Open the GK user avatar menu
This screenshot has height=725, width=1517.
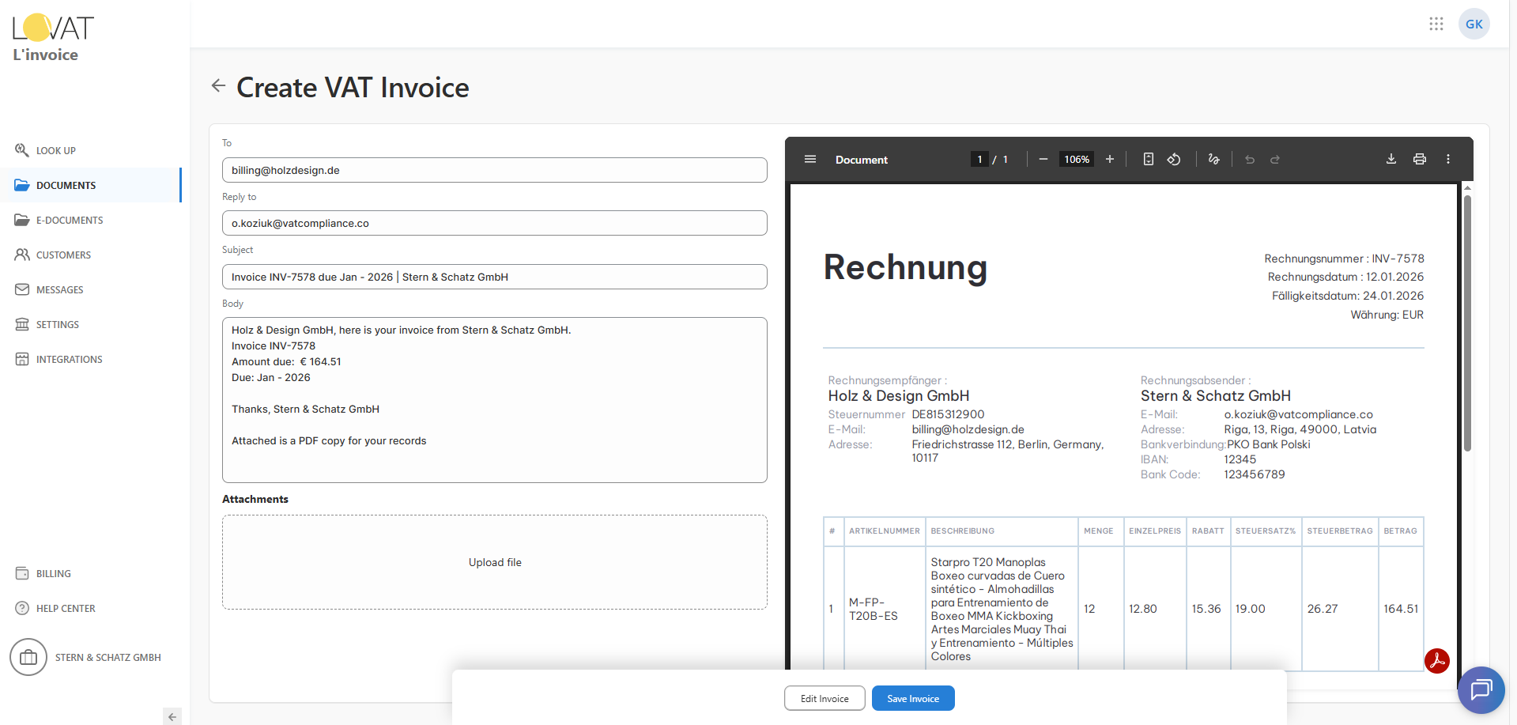[1474, 24]
